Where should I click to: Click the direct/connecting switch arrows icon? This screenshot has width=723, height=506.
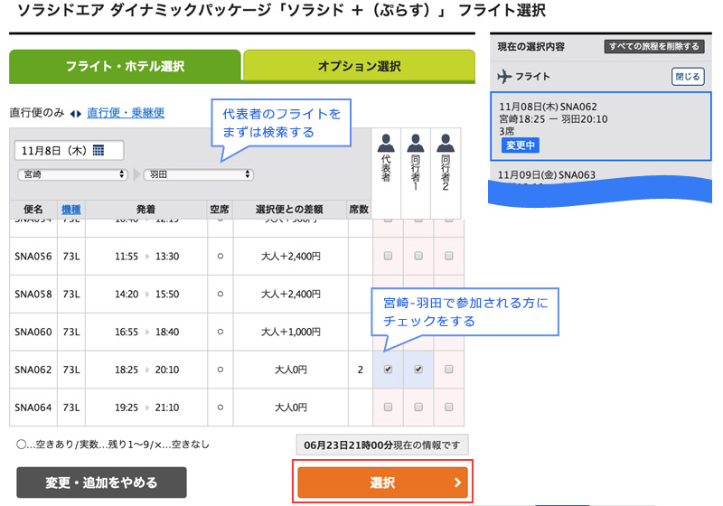(x=76, y=113)
